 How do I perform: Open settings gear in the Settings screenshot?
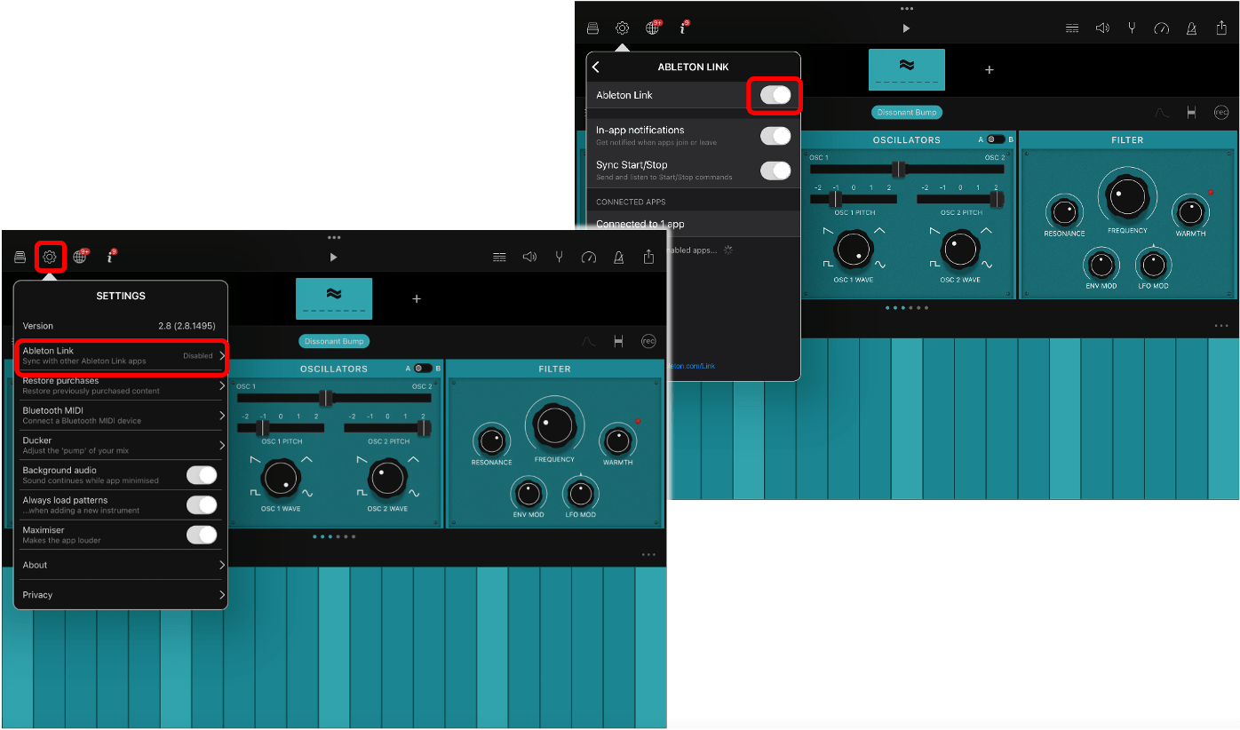(50, 257)
